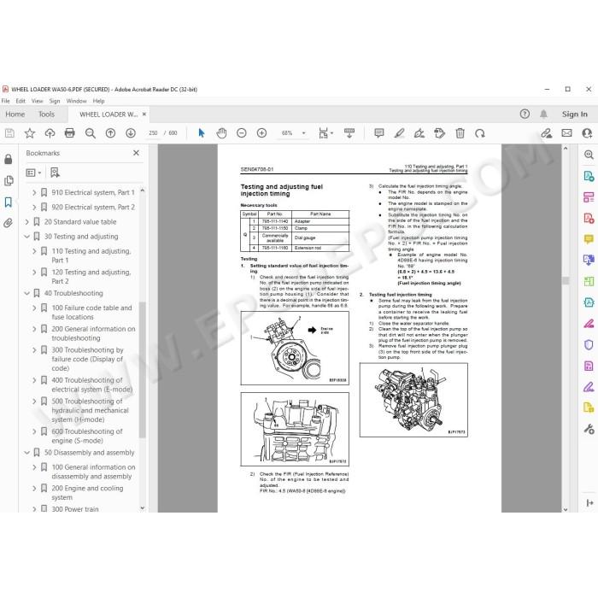This screenshot has height=598, width=598.
Task: Collapse the 30 Testing and adjusting bookmark
Action: click(x=27, y=237)
